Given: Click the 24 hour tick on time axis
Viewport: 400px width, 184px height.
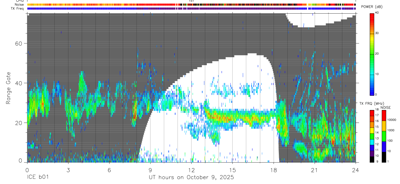Looking at the screenshot, I should [x=355, y=170].
